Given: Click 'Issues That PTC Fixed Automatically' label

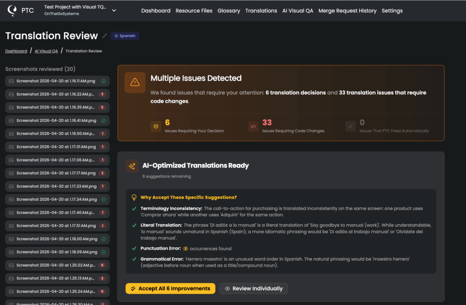Looking at the screenshot, I should tap(394, 131).
